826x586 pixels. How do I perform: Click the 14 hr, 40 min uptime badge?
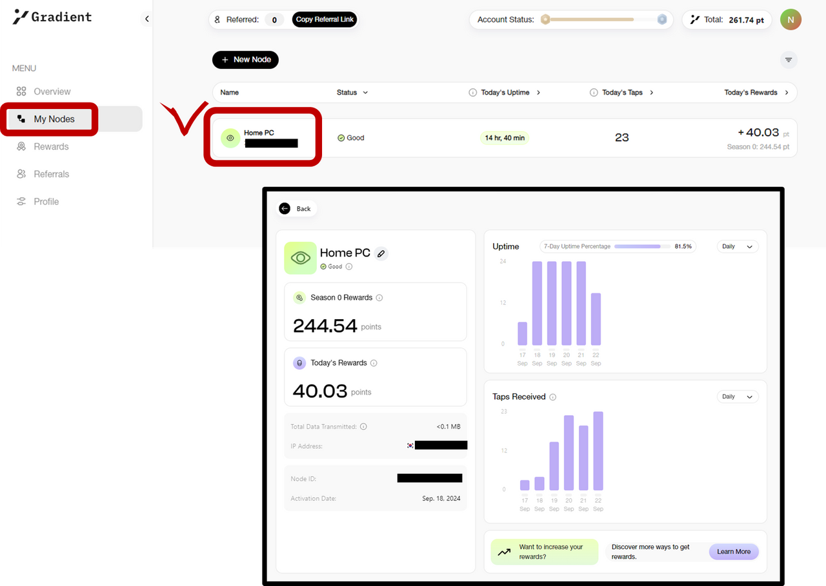point(505,138)
